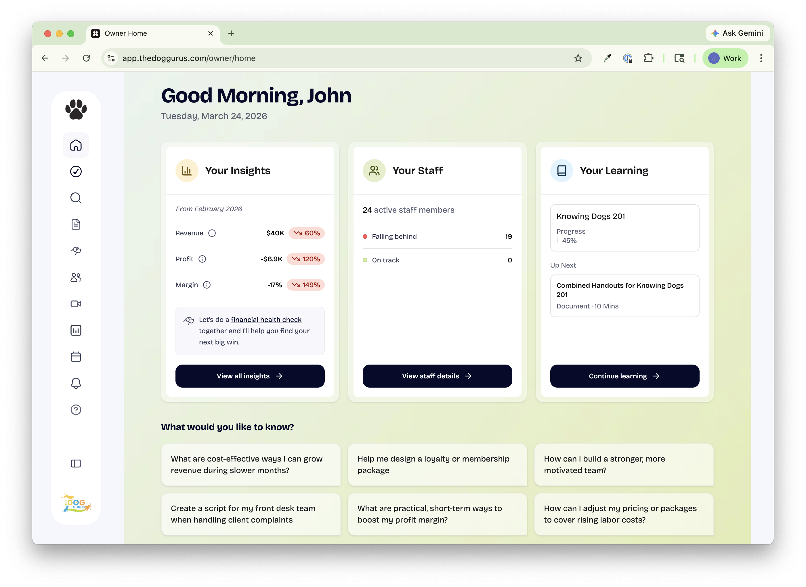Collapse the sidebar with the panel toggle

pos(76,463)
